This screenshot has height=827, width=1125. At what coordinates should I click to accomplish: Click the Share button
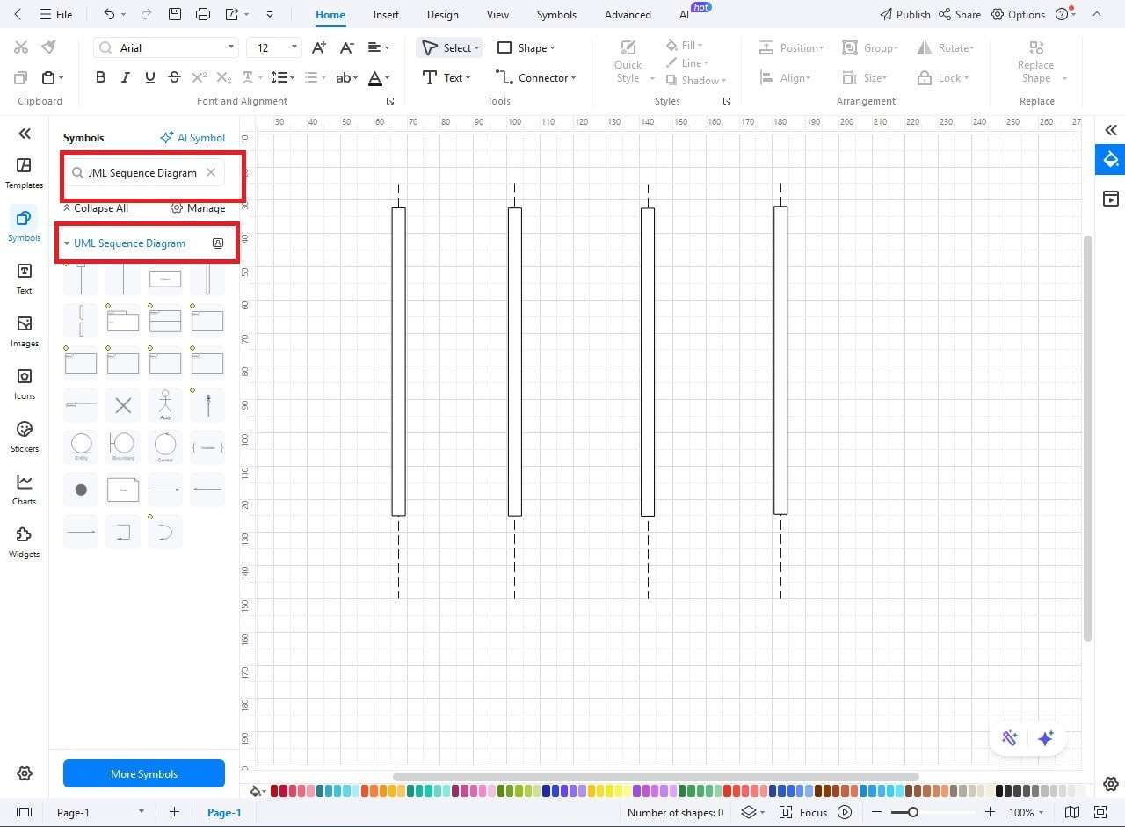[959, 14]
